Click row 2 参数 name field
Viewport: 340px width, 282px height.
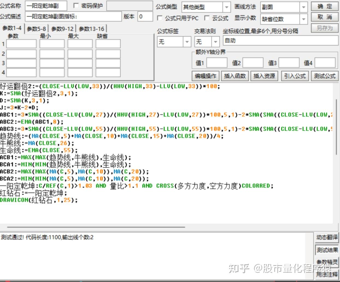[x=21, y=54]
